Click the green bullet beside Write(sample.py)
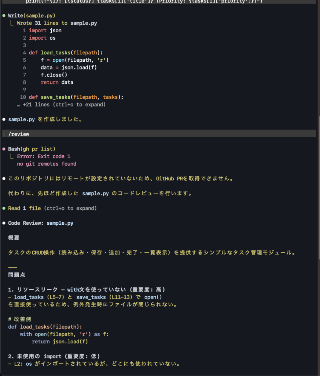This screenshot has height=376, width=320. click(4, 16)
